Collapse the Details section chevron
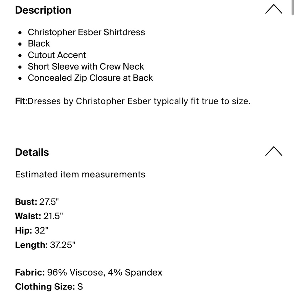Image resolution: width=296 pixels, height=296 pixels. [x=274, y=151]
